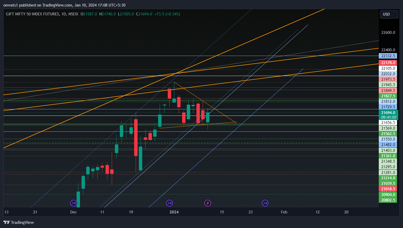Select the red 22178.0 price label
The width and height of the screenshot is (403, 228).
(x=388, y=63)
